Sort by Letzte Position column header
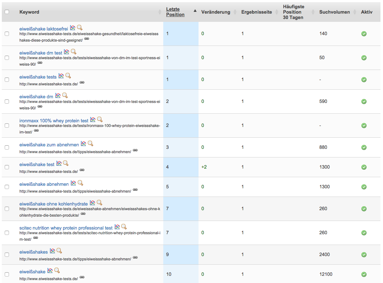Viewport: 383px width, 283px height. click(175, 12)
